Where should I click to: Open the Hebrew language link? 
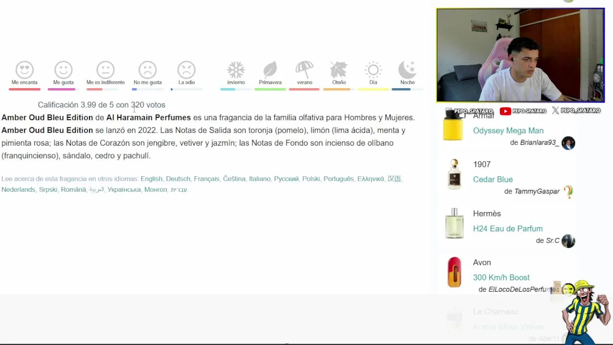click(x=179, y=190)
